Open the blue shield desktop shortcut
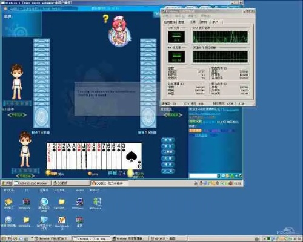 (x=44, y=223)
